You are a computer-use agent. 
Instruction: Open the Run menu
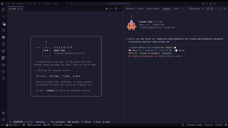tap(40, 4)
